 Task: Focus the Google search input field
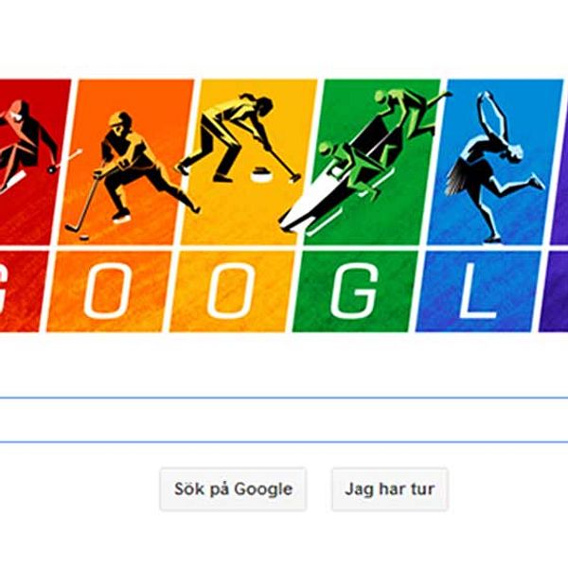[284, 419]
